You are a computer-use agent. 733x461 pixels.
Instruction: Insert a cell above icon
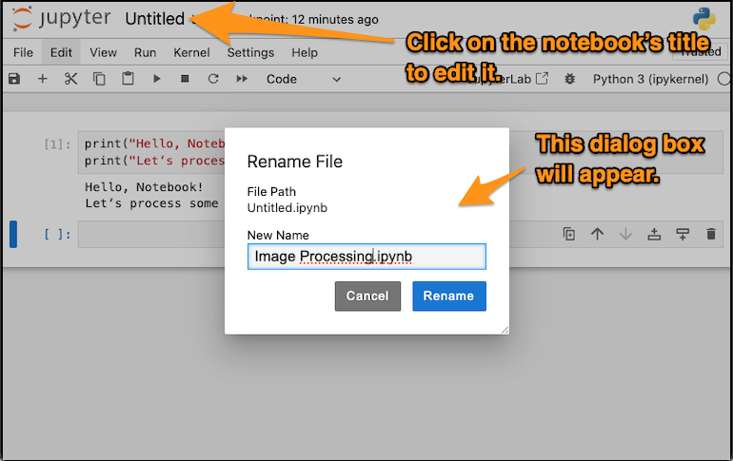[x=654, y=233]
